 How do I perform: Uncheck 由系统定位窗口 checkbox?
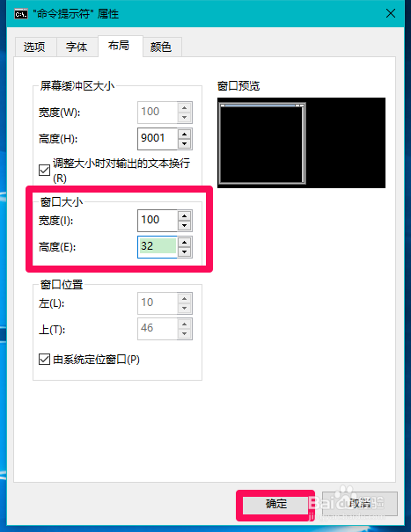coord(45,359)
